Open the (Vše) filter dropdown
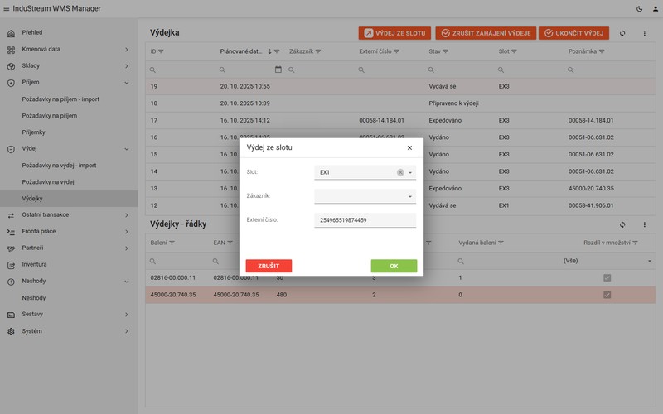 [607, 261]
